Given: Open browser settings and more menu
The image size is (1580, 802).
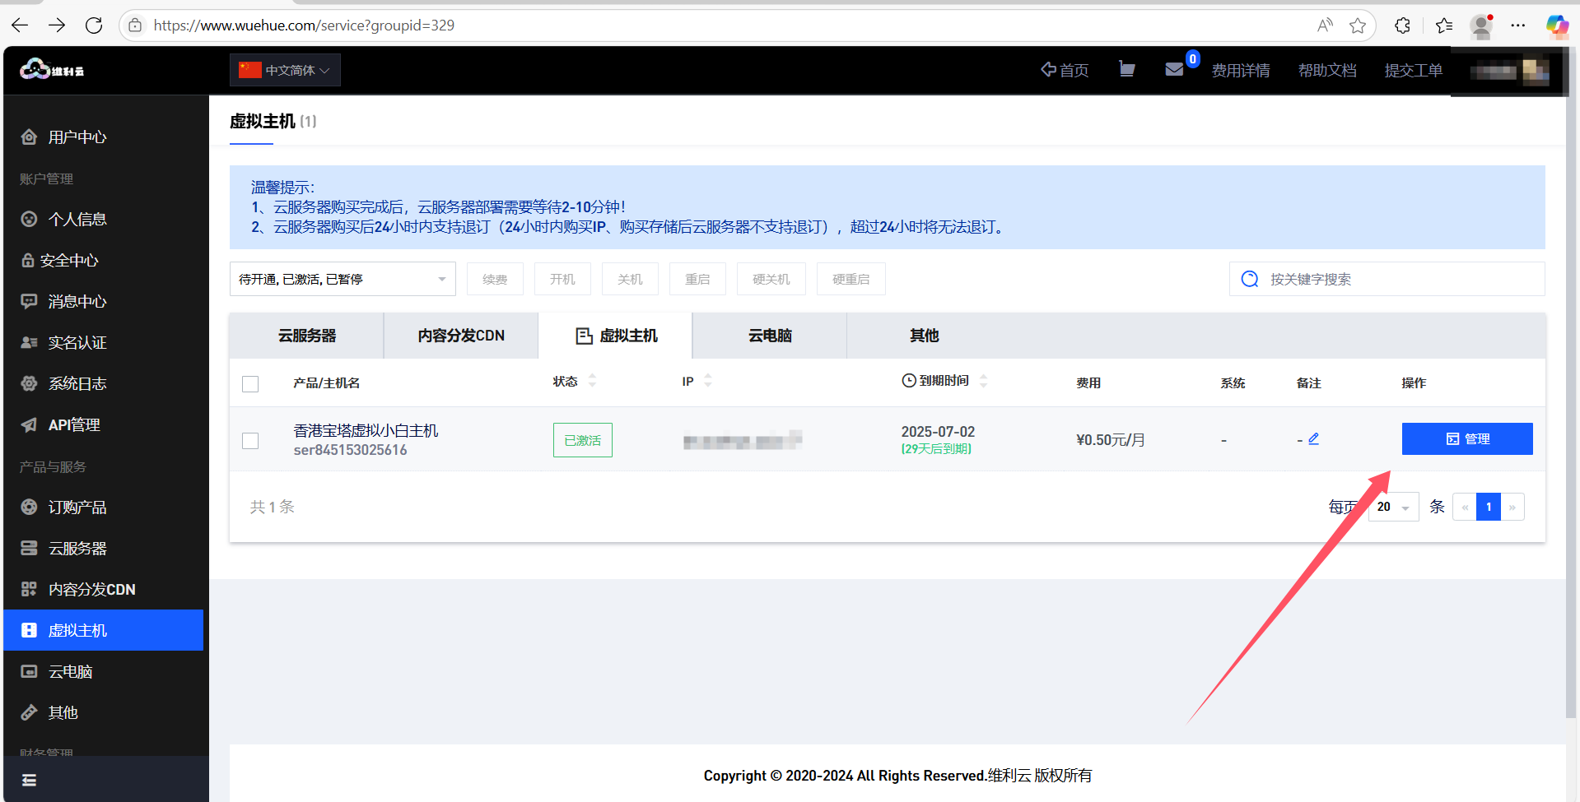Looking at the screenshot, I should pyautogui.click(x=1518, y=25).
